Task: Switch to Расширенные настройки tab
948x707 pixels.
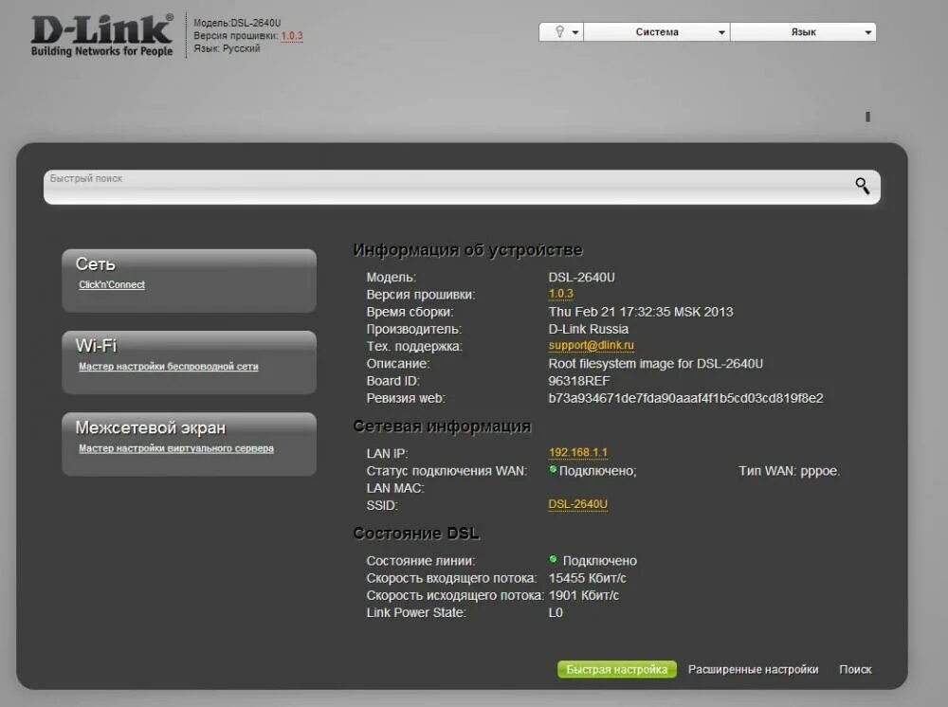Action: pyautogui.click(x=754, y=669)
